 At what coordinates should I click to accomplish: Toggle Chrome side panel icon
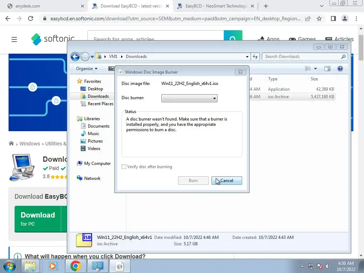point(333,18)
